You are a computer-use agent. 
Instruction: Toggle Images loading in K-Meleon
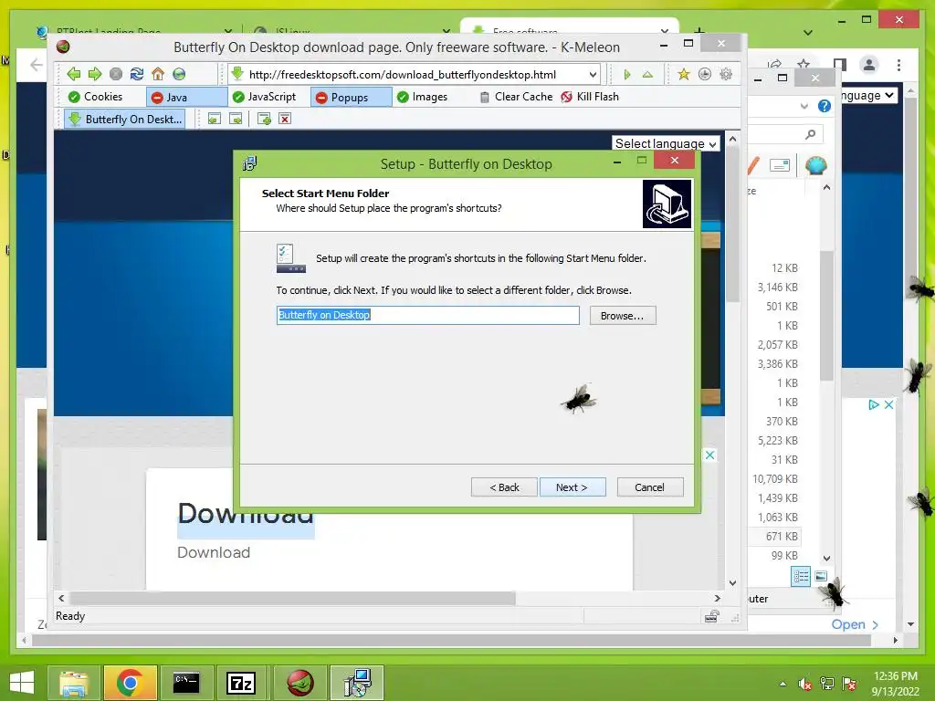tap(422, 97)
